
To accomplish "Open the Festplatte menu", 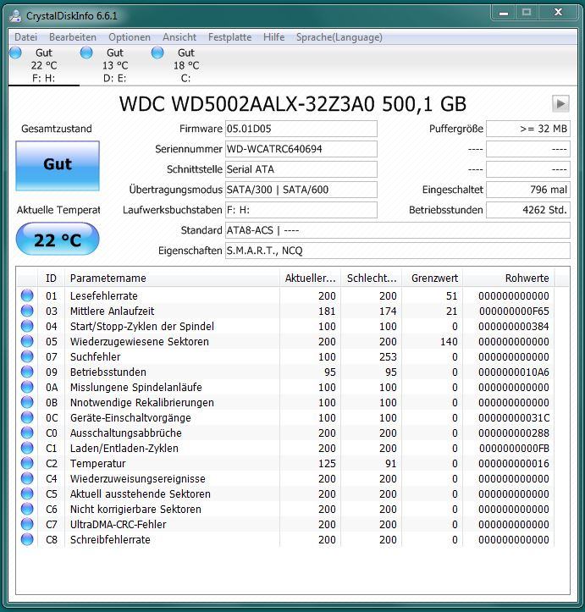I will tap(229, 37).
